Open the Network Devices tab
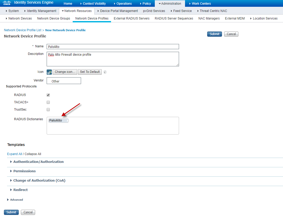Viewport: 283px width, 217px height. click(19, 18)
